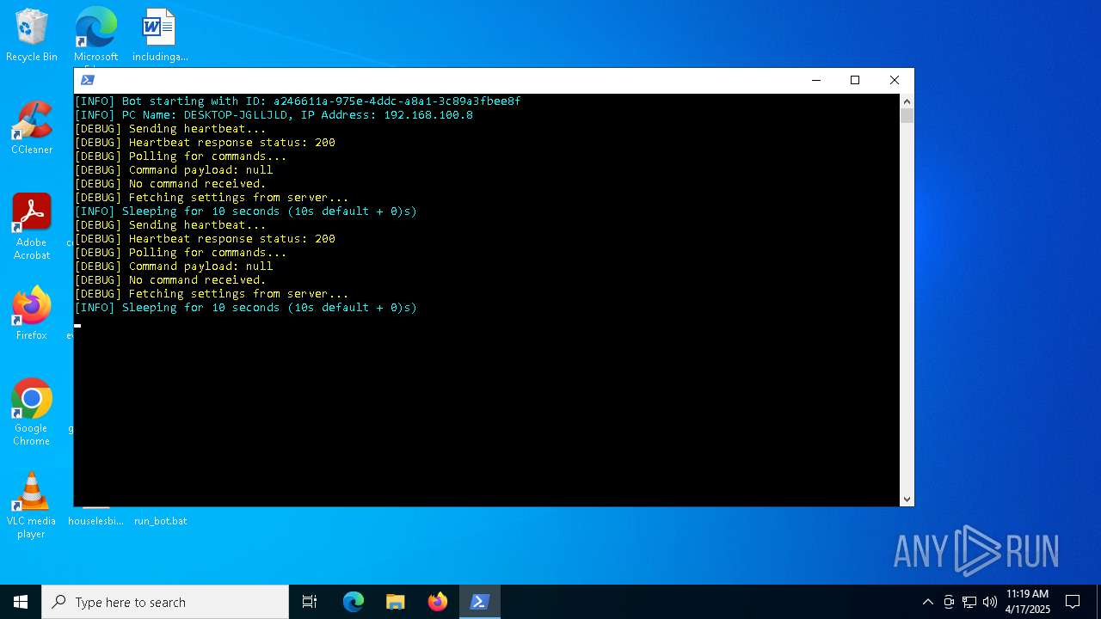This screenshot has width=1101, height=619.
Task: Show hidden system tray icons
Action: click(927, 602)
